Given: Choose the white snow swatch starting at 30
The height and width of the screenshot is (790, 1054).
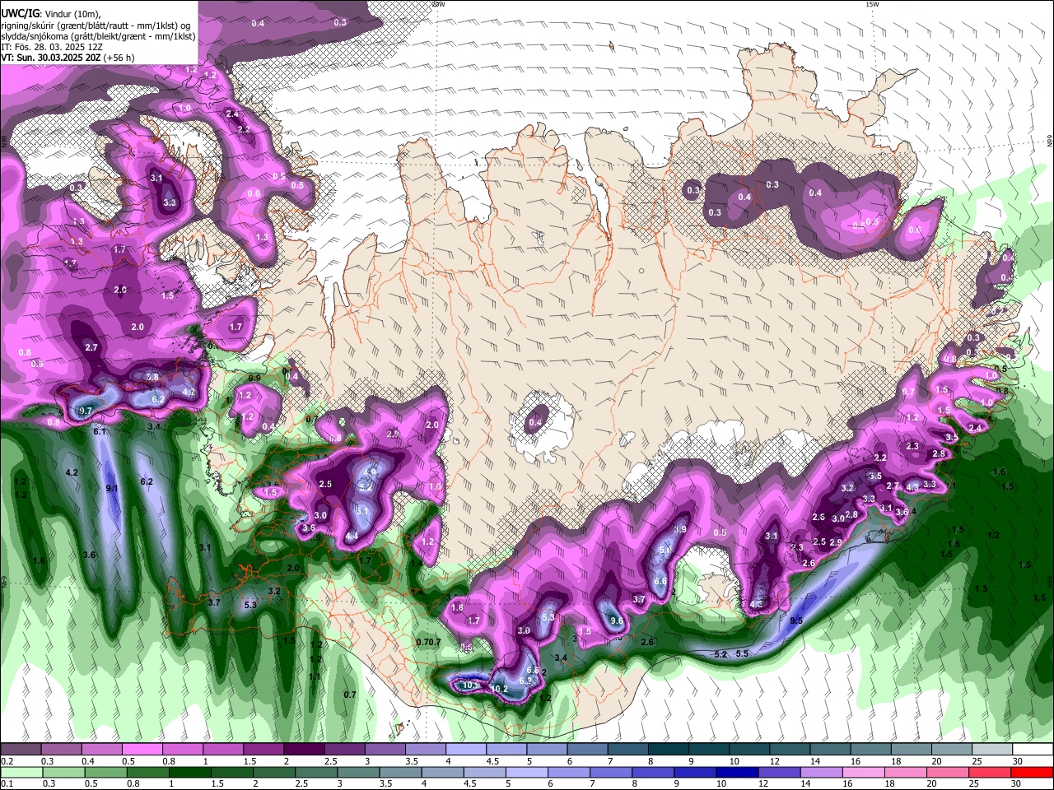Looking at the screenshot, I should pyautogui.click(x=1032, y=749).
